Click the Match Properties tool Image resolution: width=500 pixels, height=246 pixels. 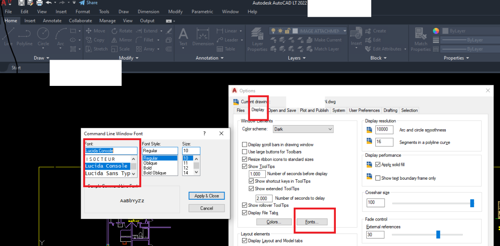tap(420, 40)
